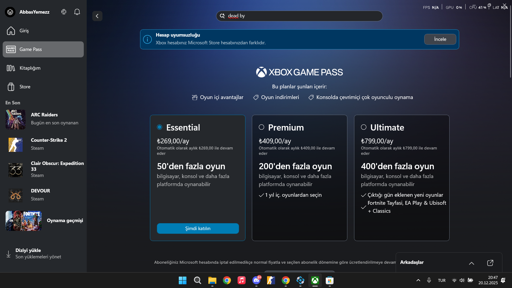Open notifications bell
The image size is (512, 288).
(x=77, y=12)
